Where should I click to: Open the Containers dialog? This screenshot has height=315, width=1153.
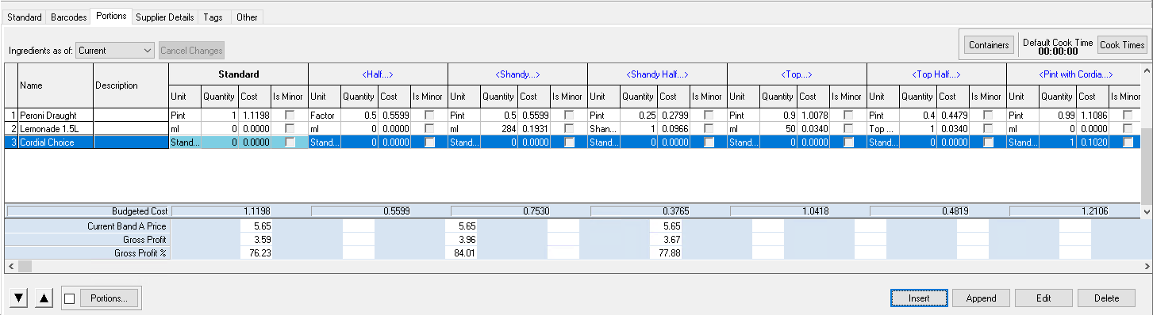click(x=989, y=45)
